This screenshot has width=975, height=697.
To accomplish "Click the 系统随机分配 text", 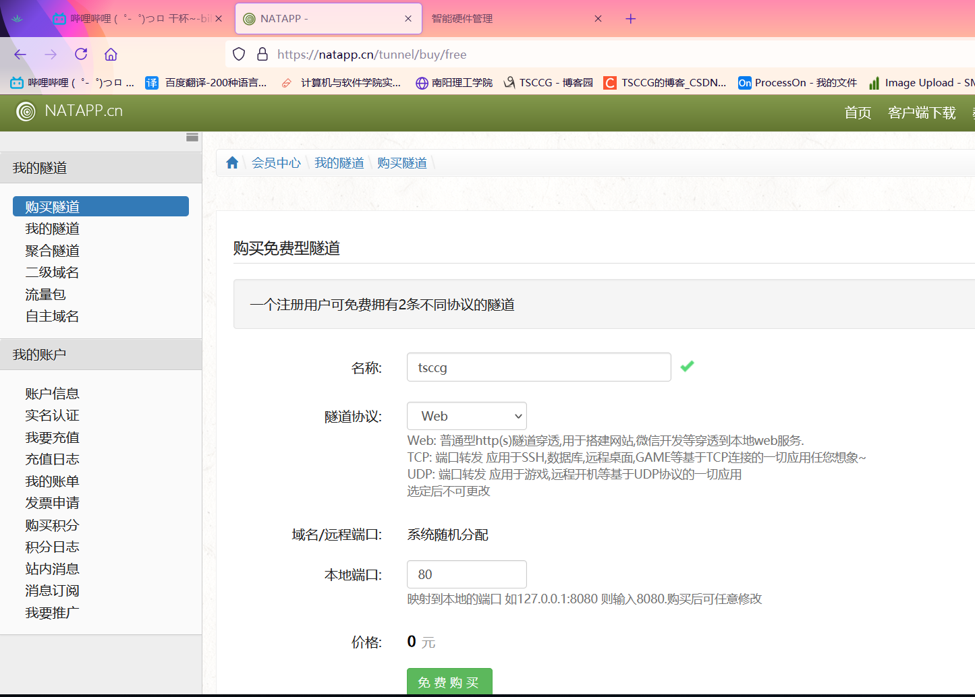I will (x=447, y=535).
